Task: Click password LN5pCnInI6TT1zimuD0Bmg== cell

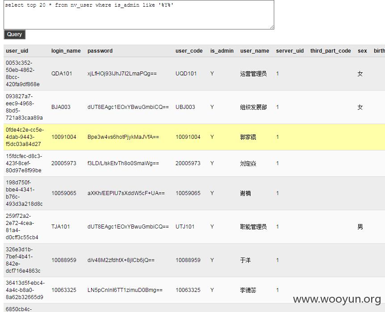Action: point(125,290)
